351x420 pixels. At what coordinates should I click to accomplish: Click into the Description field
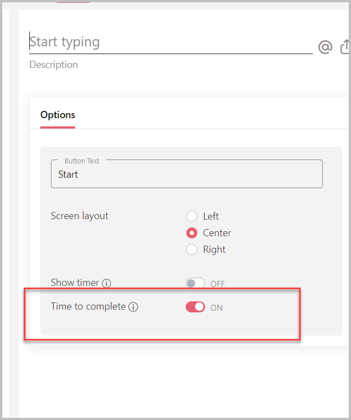pos(54,65)
